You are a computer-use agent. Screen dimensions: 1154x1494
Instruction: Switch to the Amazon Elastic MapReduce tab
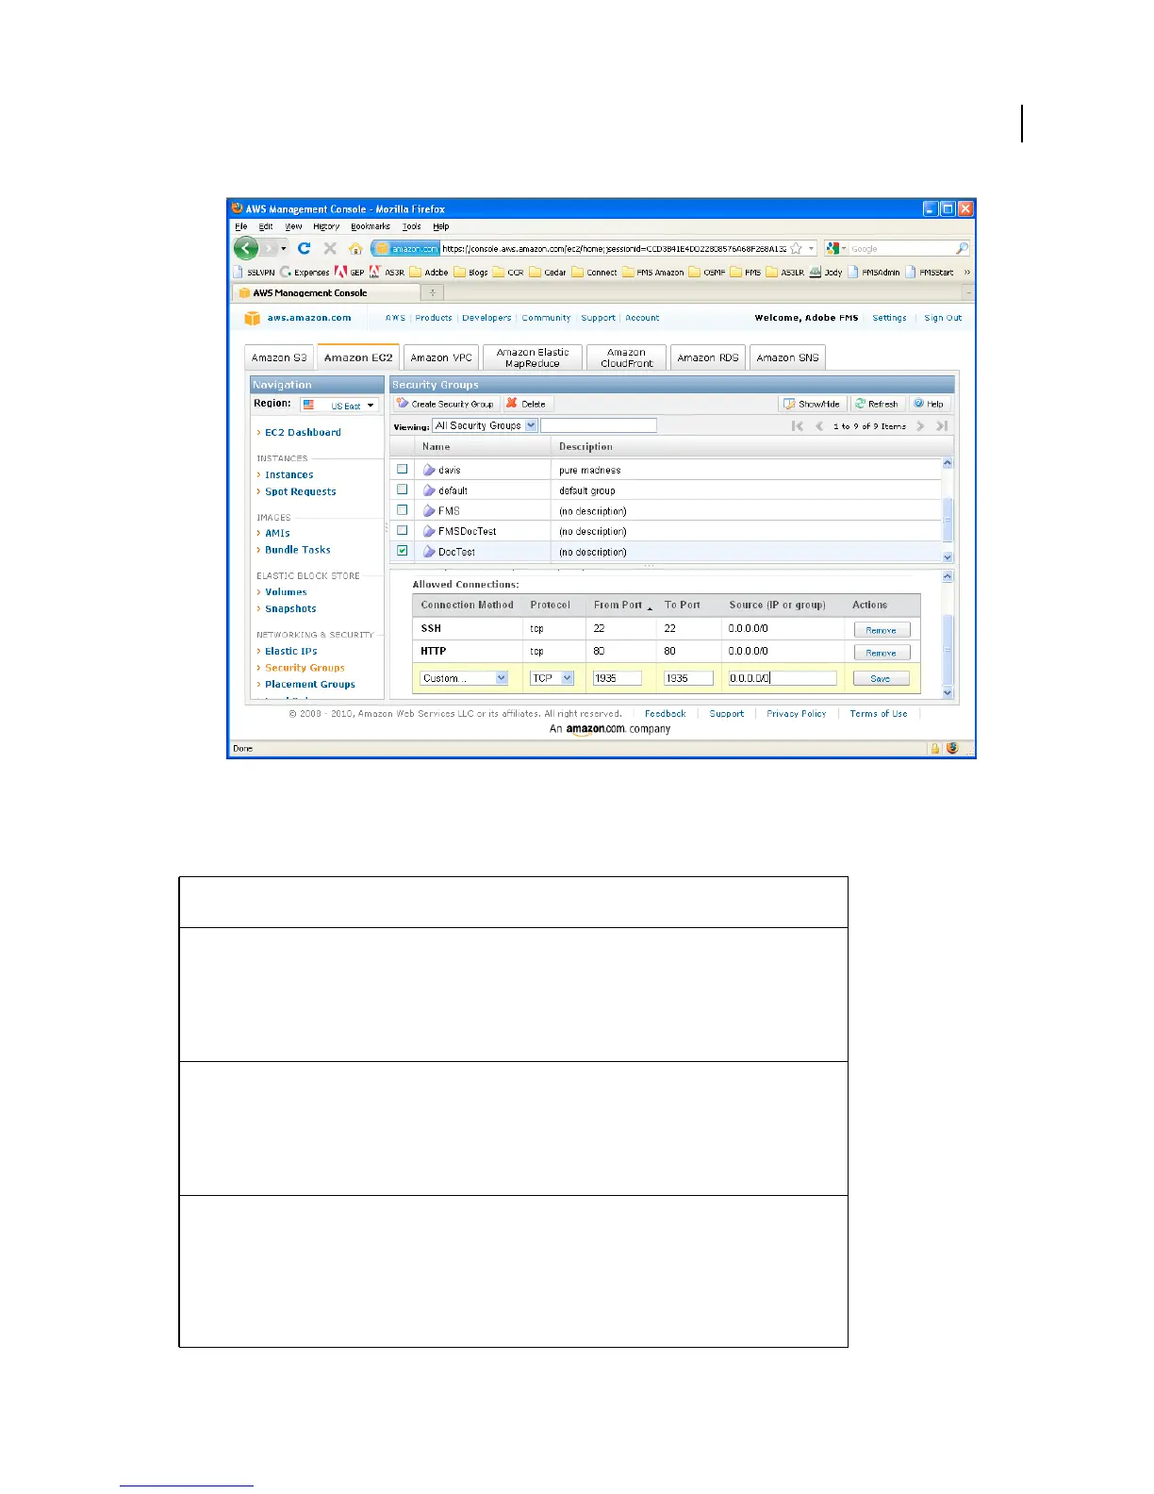click(x=533, y=357)
